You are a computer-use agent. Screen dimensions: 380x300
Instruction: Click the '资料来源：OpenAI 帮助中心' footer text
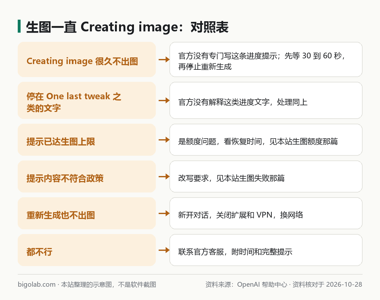[246, 284]
